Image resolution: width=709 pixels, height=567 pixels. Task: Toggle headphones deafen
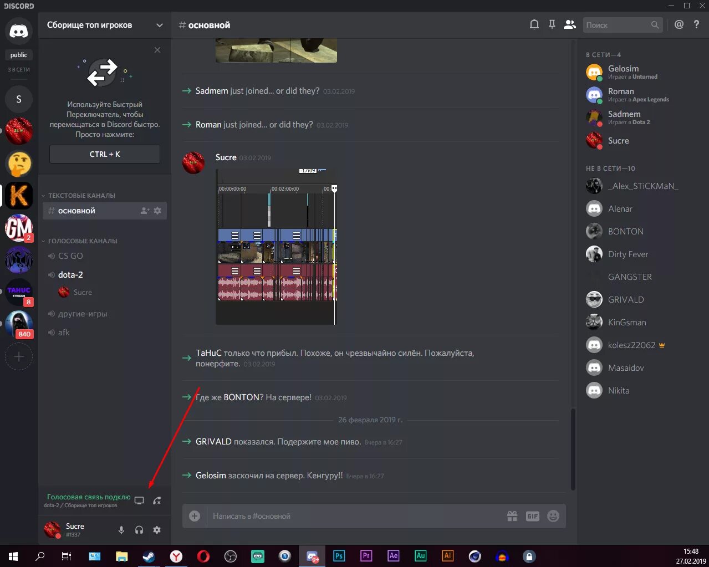[x=139, y=530]
